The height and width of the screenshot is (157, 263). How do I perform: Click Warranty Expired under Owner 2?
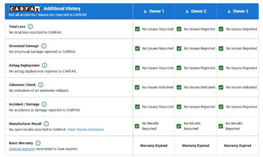pyautogui.click(x=195, y=146)
